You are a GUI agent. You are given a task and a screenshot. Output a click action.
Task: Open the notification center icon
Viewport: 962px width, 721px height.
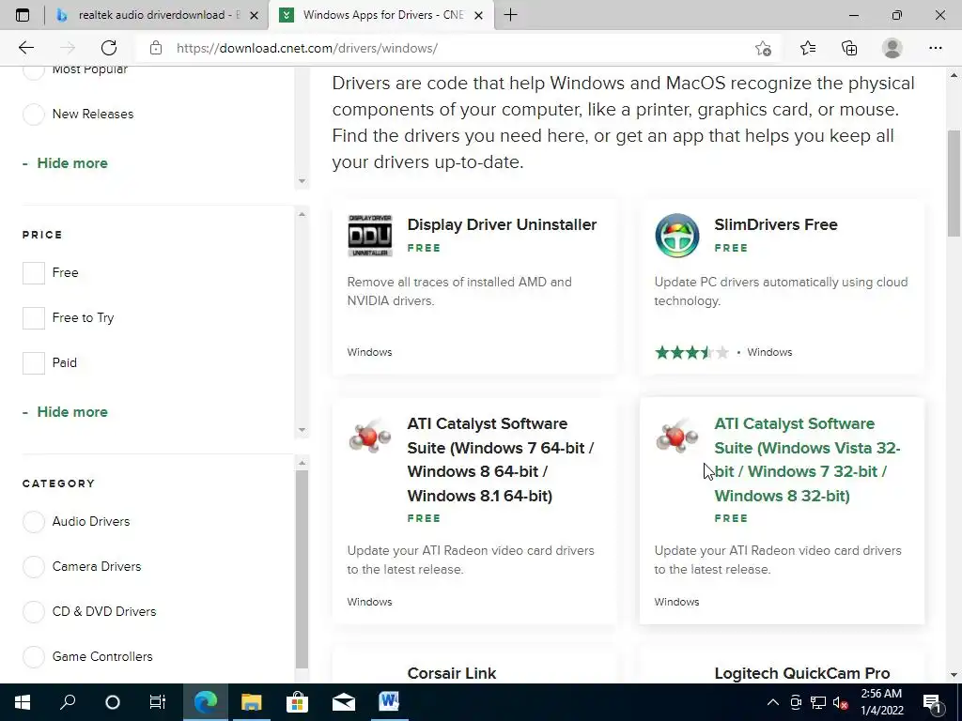coord(932,702)
